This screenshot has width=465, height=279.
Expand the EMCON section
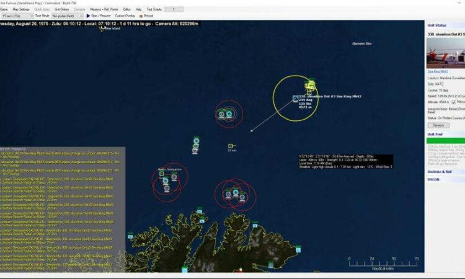445,179
